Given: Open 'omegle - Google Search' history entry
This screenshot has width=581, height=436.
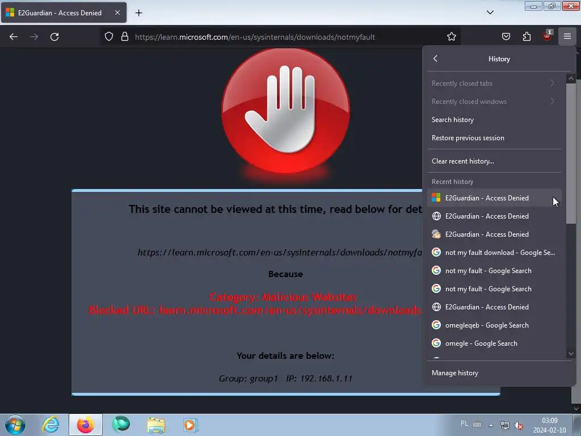Looking at the screenshot, I should 494,343.
